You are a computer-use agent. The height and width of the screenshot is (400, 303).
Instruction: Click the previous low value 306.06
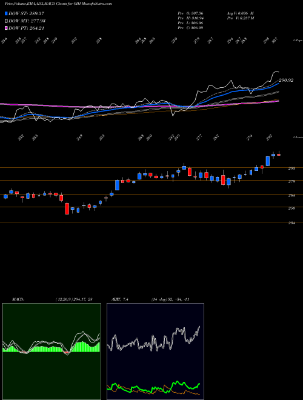point(196,23)
